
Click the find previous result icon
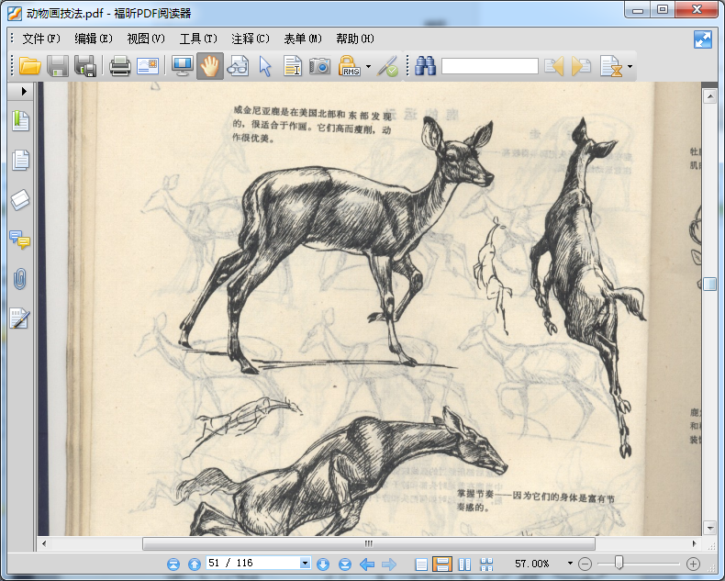click(554, 66)
